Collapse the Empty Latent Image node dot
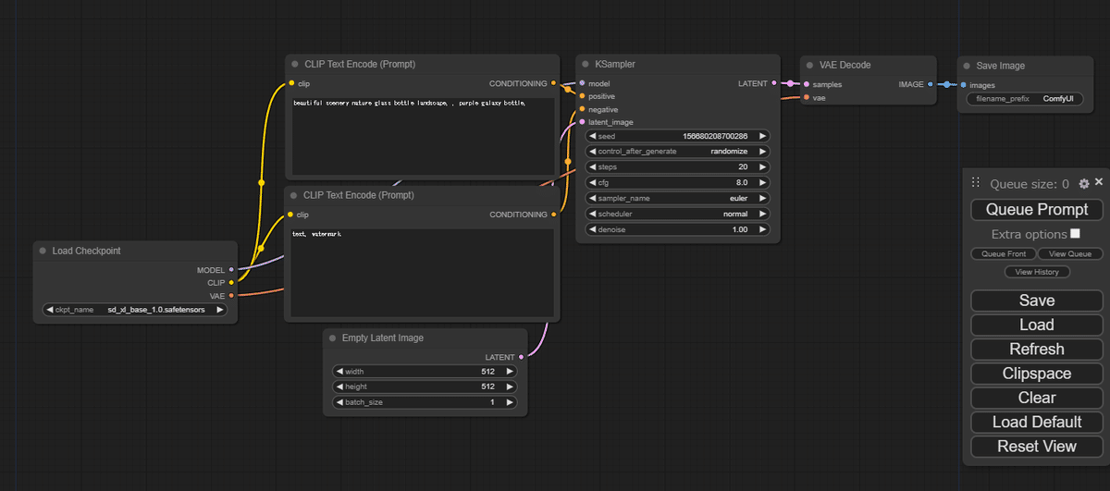Viewport: 1110px width, 491px height. coord(332,338)
